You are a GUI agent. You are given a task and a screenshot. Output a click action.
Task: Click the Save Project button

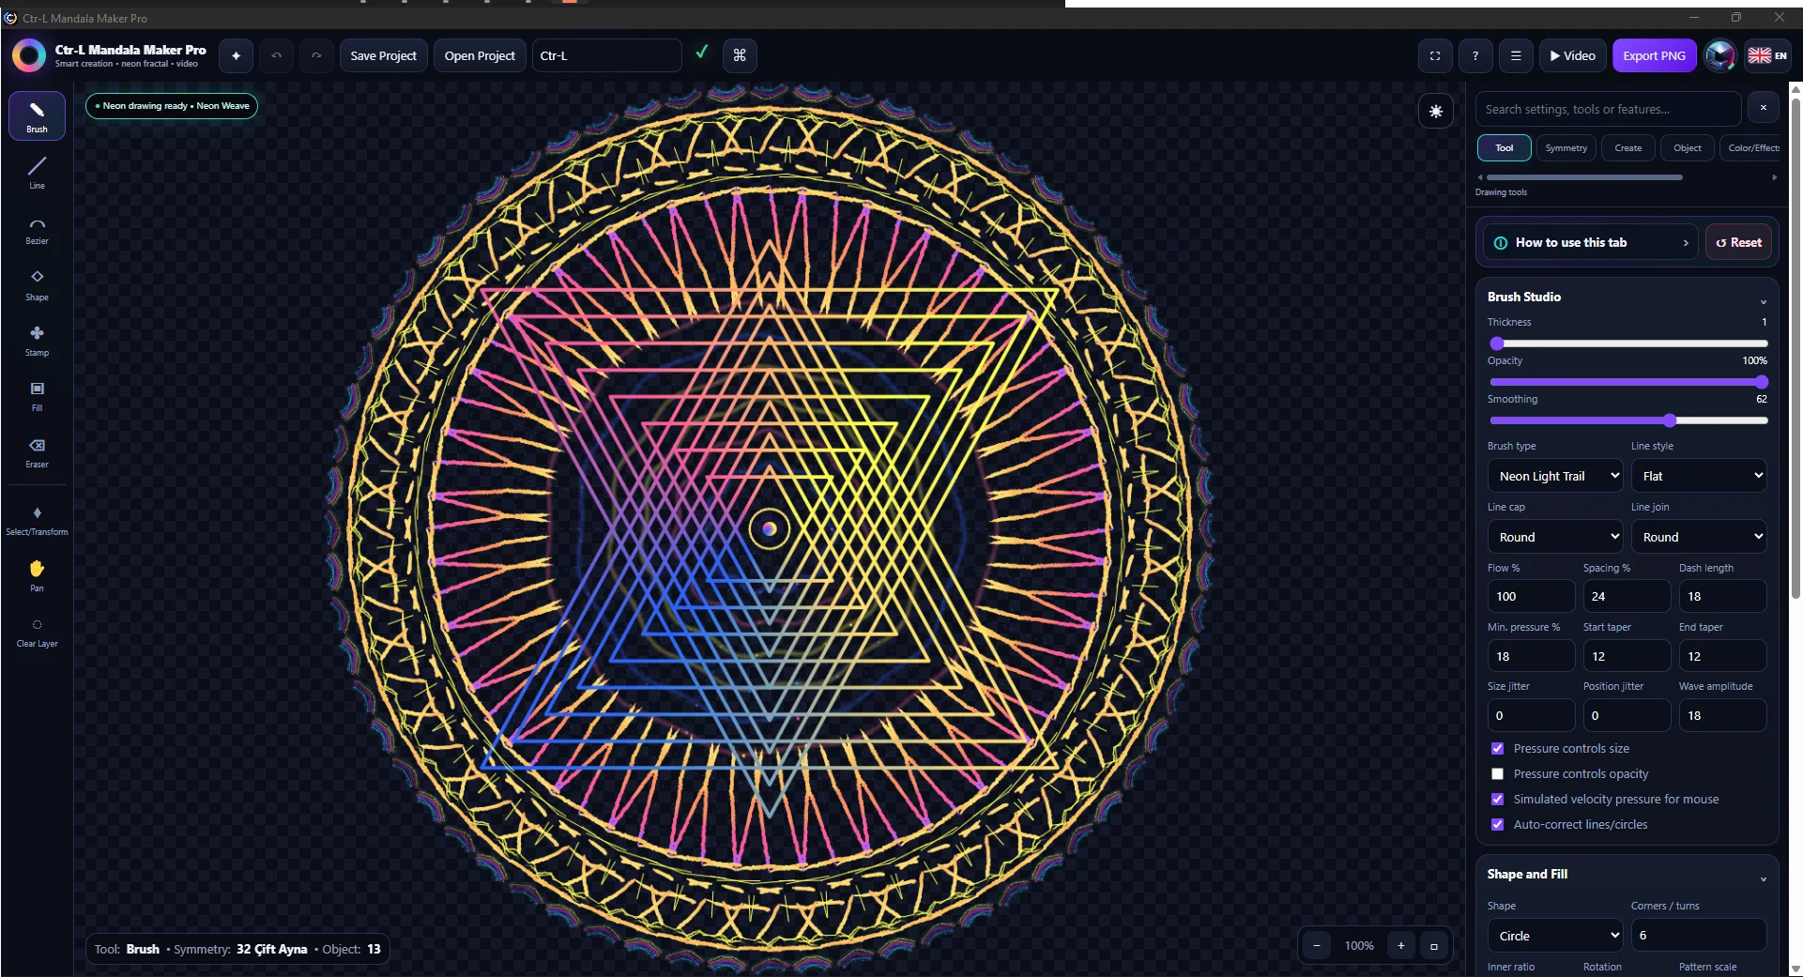[383, 55]
